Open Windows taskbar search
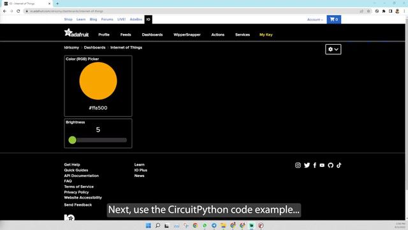This screenshot has width=408, height=230. pos(157,226)
